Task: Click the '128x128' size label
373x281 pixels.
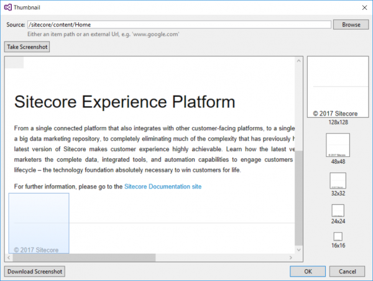Action: click(338, 122)
